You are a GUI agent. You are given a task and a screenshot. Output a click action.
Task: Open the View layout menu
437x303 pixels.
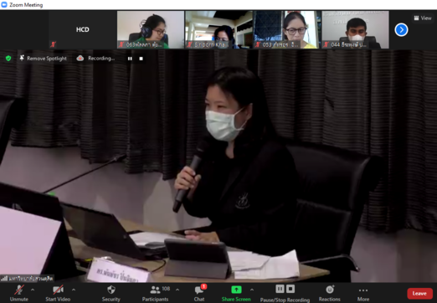423,18
